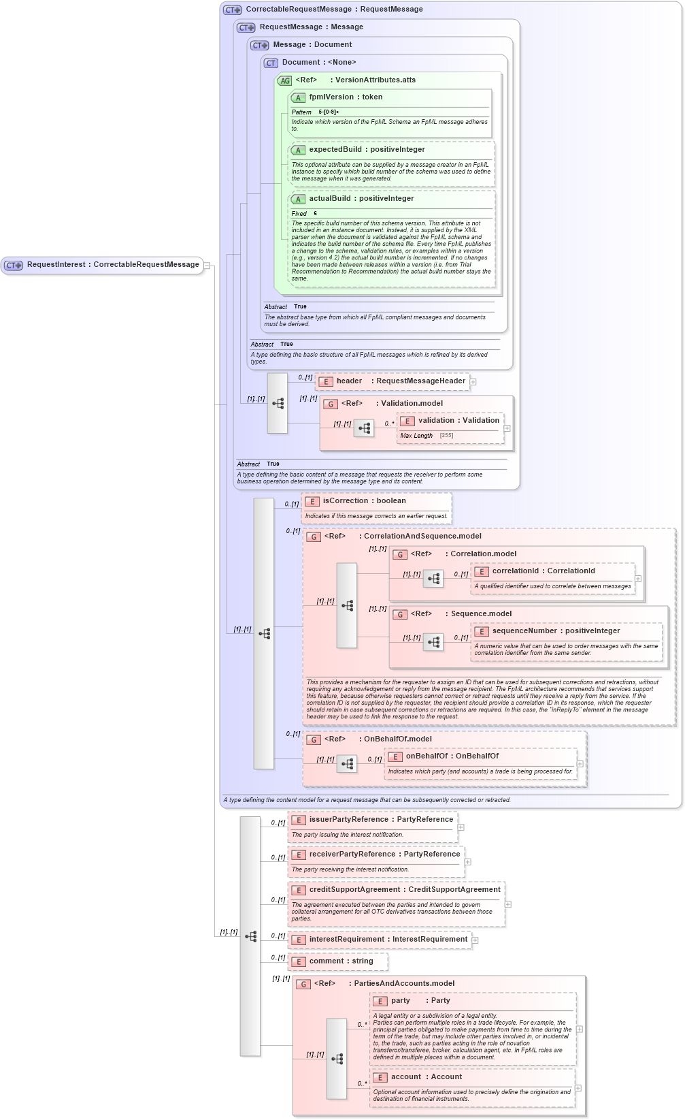
Task: Click the E icon of sequenceNumber element
Action: 482,632
